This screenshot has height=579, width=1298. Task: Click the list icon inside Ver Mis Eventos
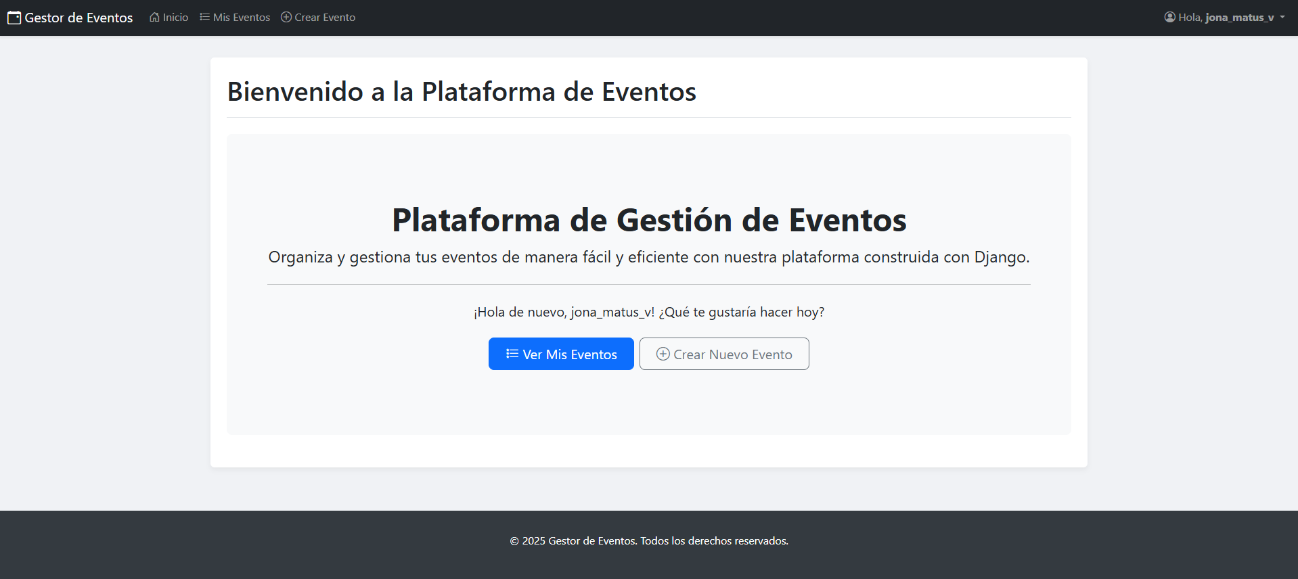[x=512, y=354]
